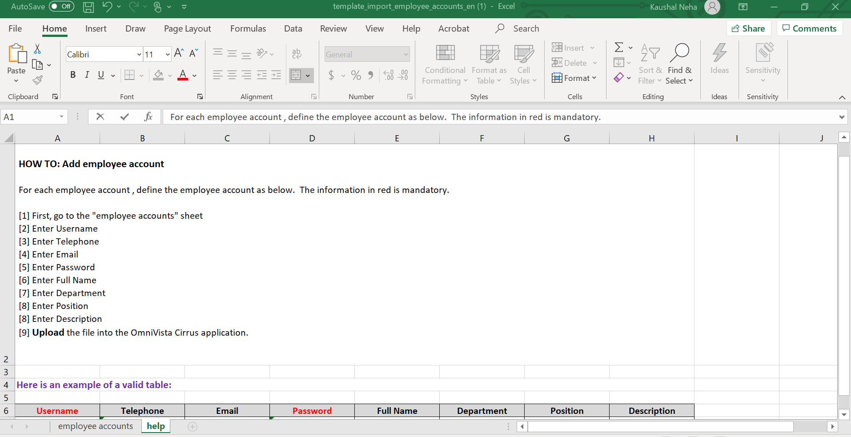Expand the formula bar chevron
Viewport: 851px width, 437px height.
[x=842, y=117]
